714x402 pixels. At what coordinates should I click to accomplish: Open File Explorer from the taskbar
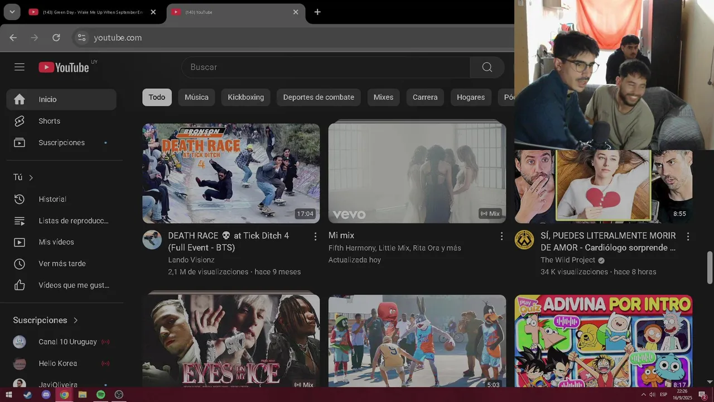tap(83, 395)
